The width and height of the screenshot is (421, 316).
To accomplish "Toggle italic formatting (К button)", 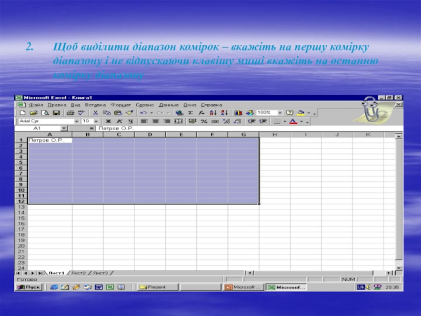I will click(x=119, y=121).
